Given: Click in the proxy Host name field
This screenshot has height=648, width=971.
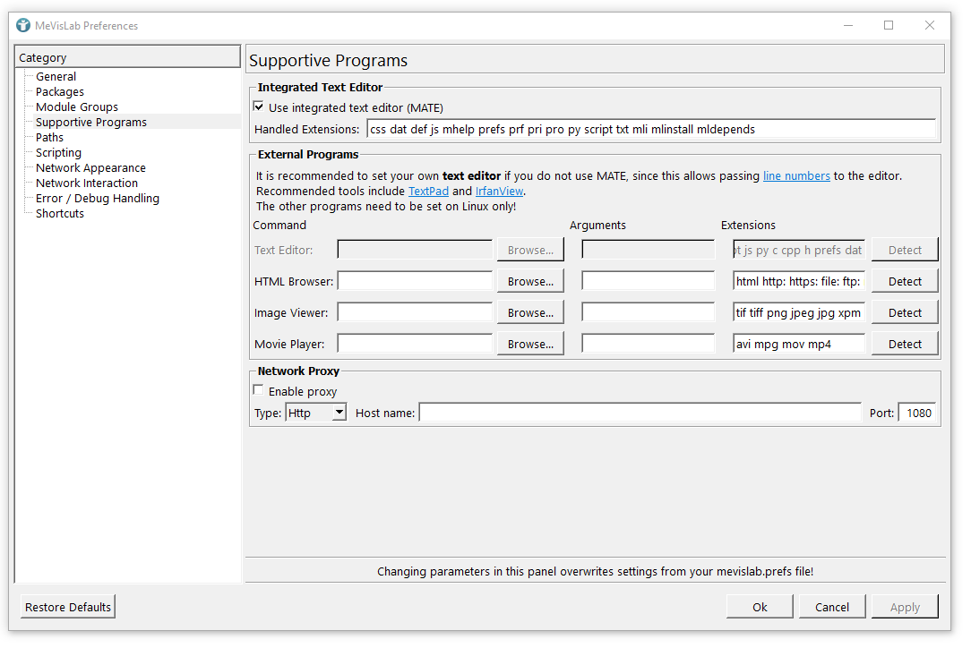Looking at the screenshot, I should click(x=640, y=413).
